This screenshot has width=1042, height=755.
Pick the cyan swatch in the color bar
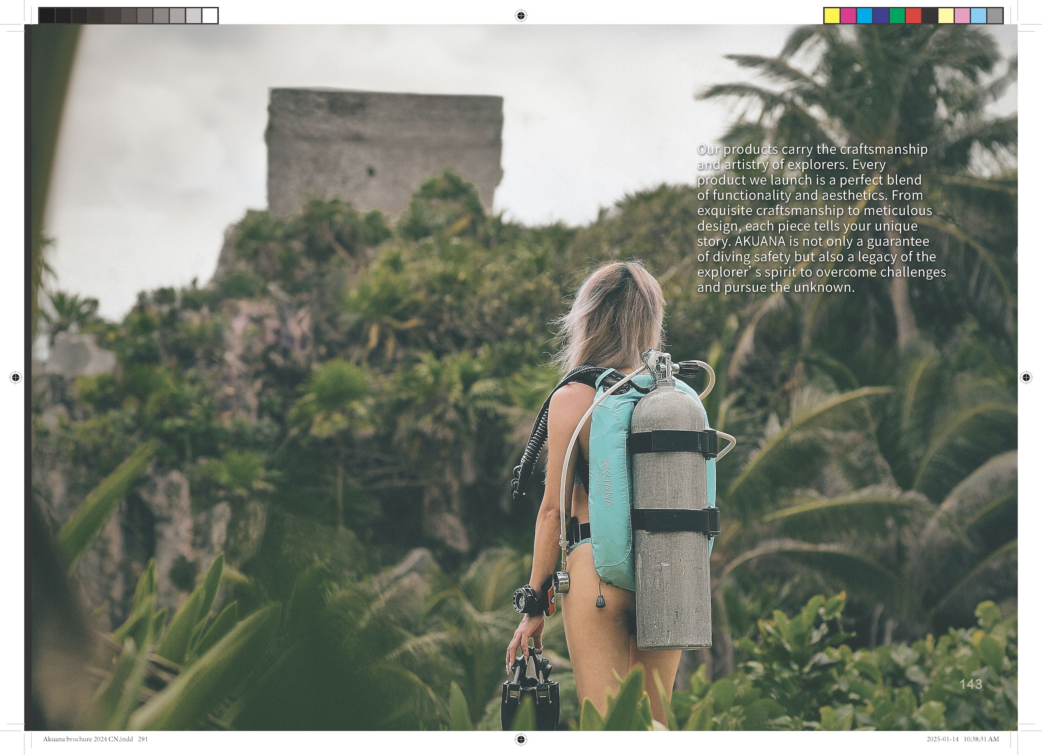tap(864, 16)
